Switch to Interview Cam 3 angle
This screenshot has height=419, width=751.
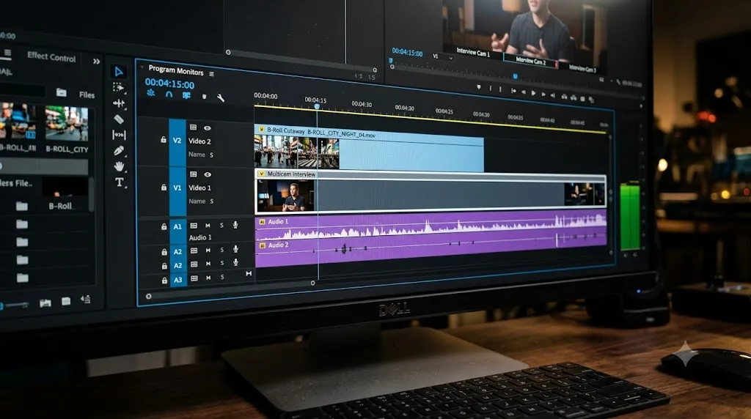tap(582, 68)
